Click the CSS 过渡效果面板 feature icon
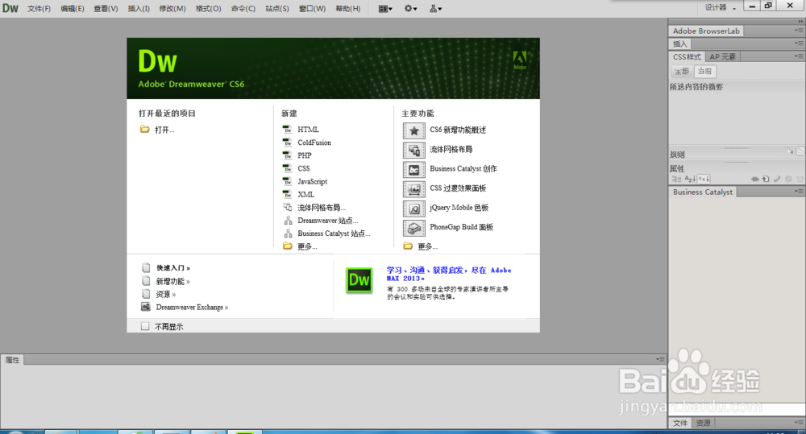This screenshot has height=434, width=806. [413, 189]
